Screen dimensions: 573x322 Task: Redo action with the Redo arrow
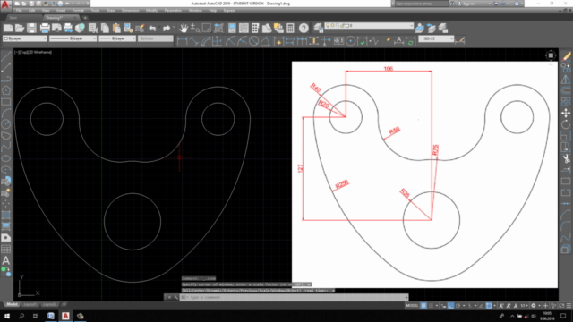coord(167,28)
